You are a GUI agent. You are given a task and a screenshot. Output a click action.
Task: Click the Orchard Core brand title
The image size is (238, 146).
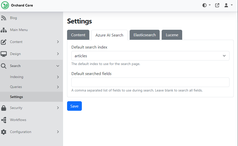tap(22, 5)
